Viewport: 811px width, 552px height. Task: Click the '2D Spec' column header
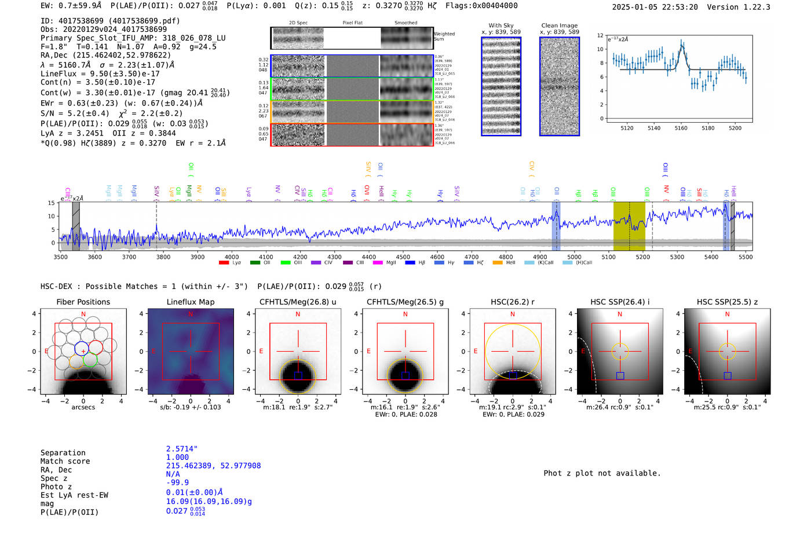pyautogui.click(x=298, y=23)
